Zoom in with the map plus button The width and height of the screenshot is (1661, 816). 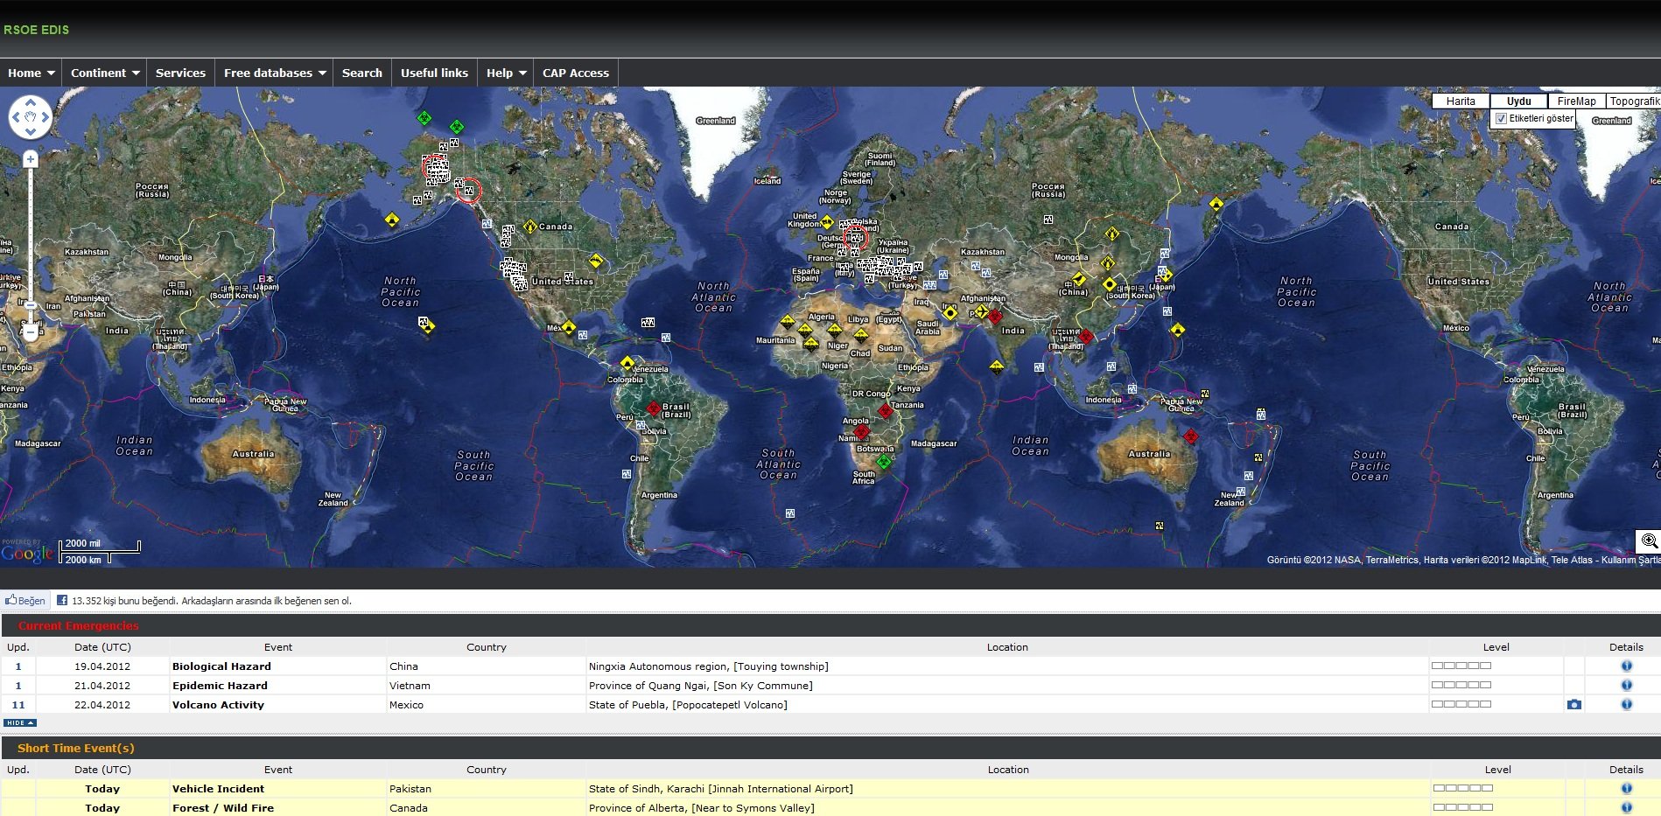[31, 159]
